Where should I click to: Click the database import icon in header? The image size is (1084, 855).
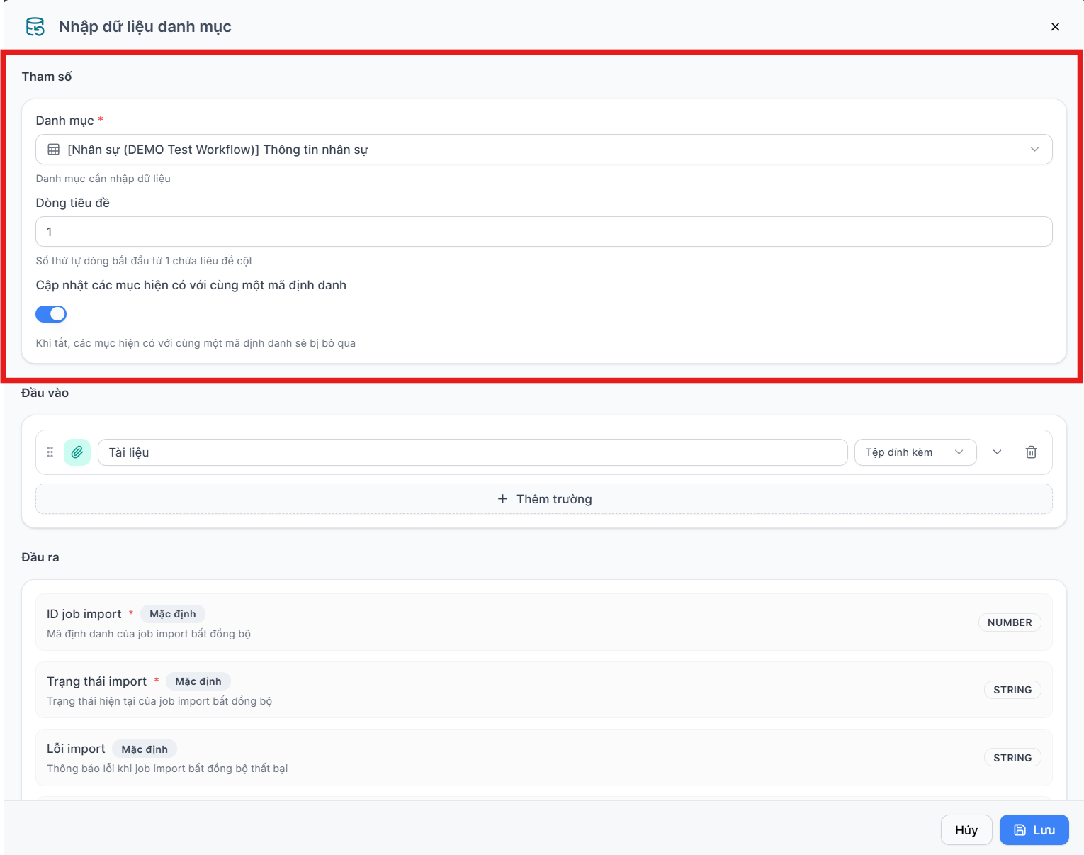35,27
